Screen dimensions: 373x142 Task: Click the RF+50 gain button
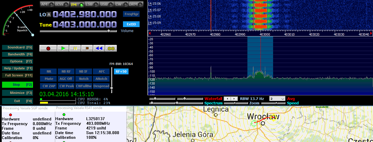[121, 71]
